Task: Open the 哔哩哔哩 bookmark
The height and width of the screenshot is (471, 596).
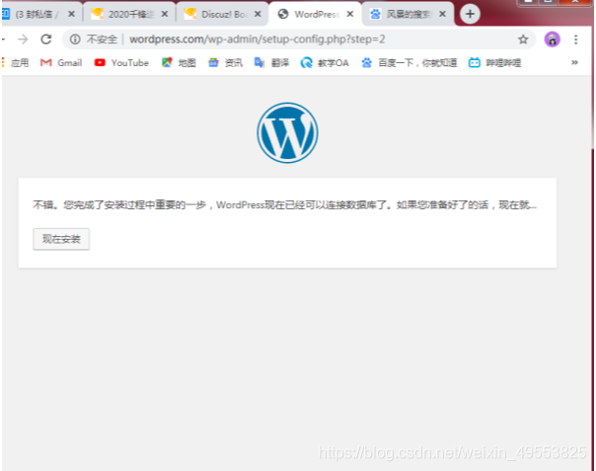Action: click(494, 63)
